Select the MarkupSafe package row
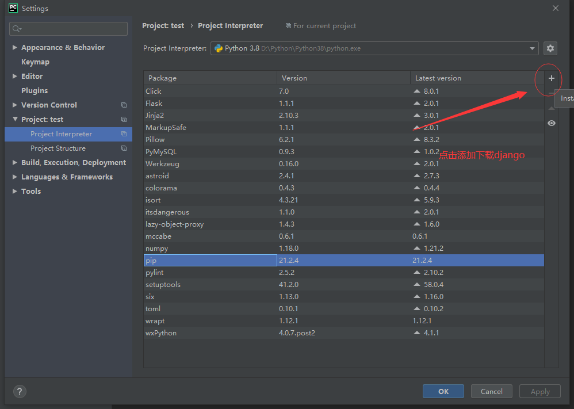 (x=344, y=128)
